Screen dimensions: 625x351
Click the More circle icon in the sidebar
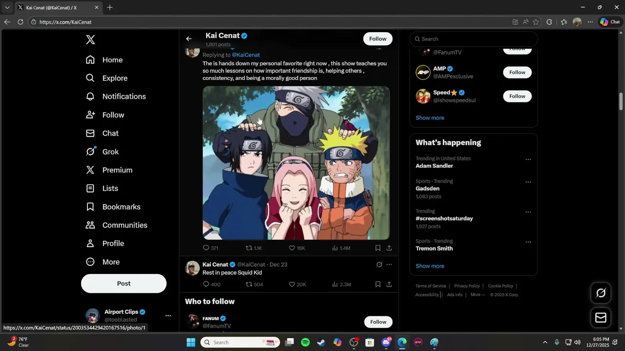tap(90, 262)
